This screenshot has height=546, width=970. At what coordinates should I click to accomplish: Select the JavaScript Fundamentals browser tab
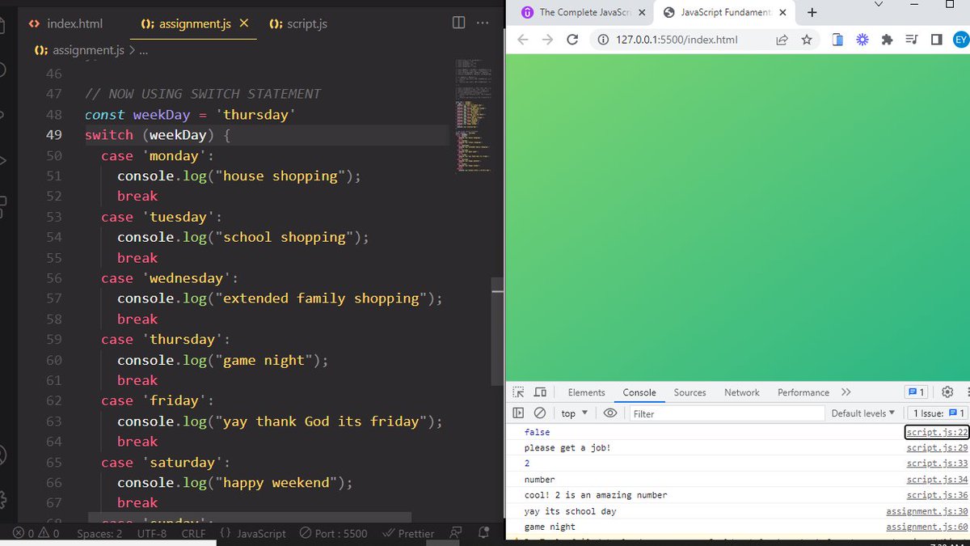(723, 12)
